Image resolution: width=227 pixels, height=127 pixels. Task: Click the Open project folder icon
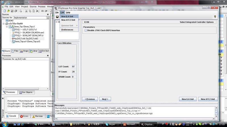pyautogui.click(x=8, y=11)
